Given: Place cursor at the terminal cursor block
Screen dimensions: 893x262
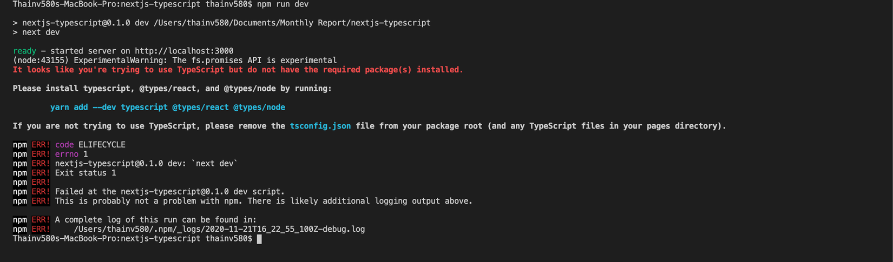Looking at the screenshot, I should click(x=259, y=239).
